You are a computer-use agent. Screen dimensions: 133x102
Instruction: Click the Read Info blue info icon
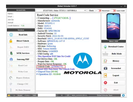[x=11, y=35]
